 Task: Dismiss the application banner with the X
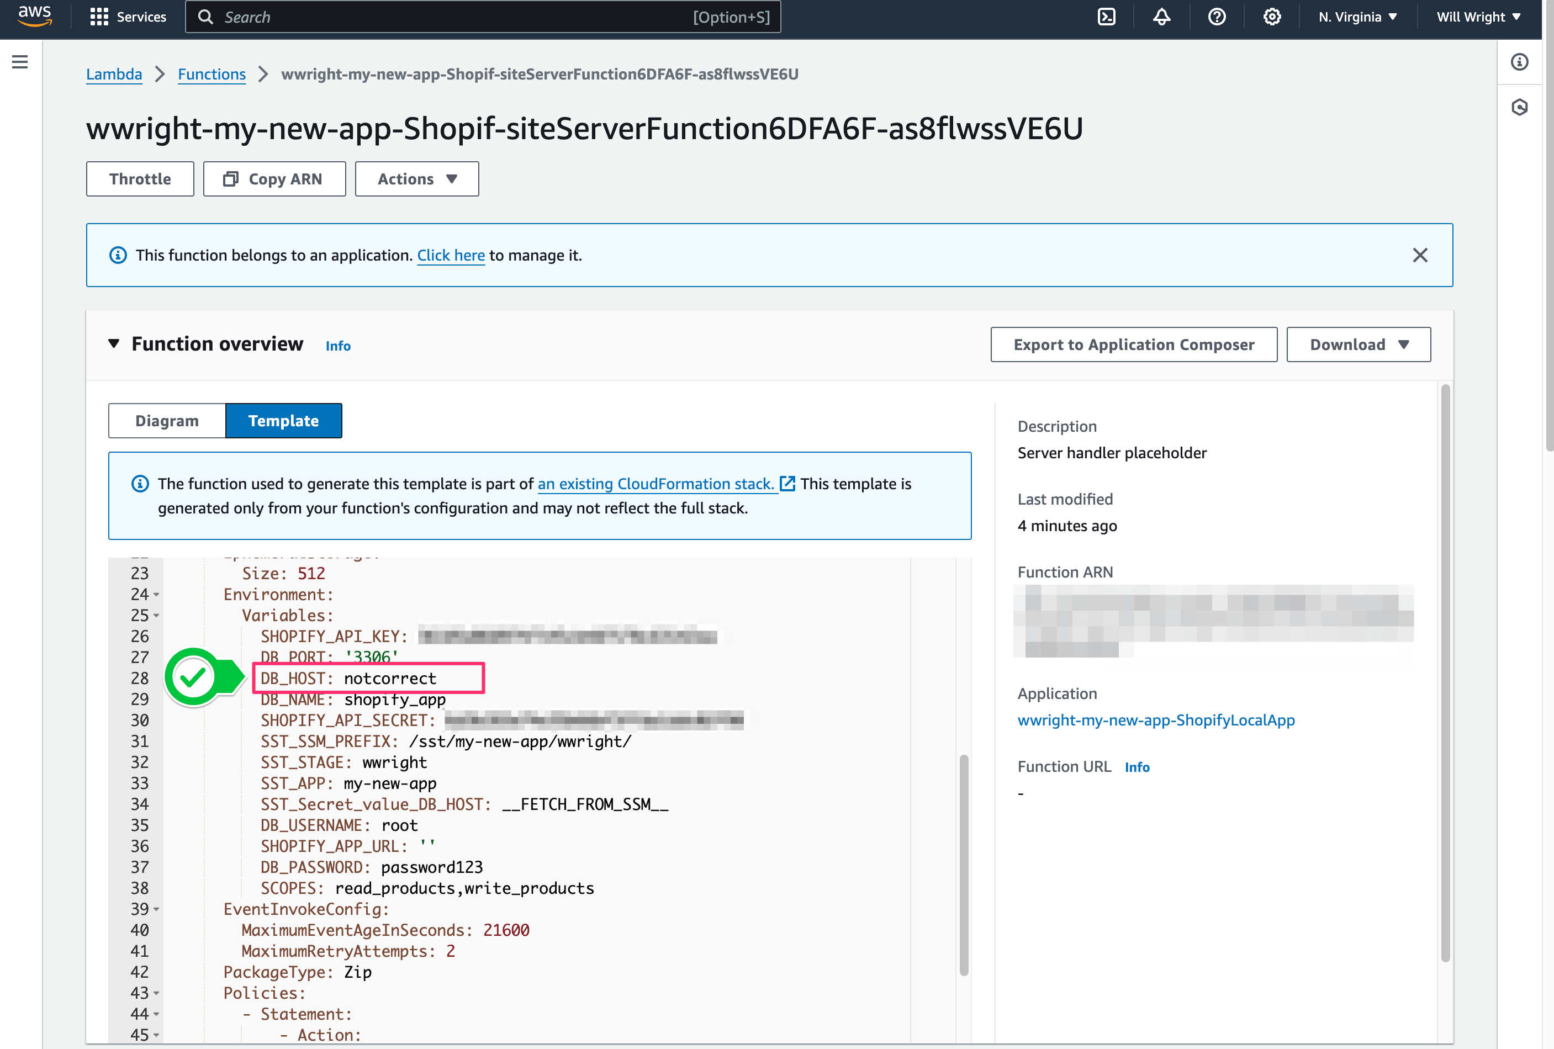pos(1420,256)
